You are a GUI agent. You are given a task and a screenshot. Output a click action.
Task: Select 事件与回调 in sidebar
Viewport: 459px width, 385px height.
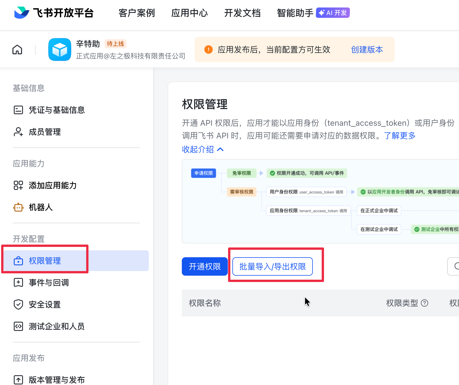(49, 283)
